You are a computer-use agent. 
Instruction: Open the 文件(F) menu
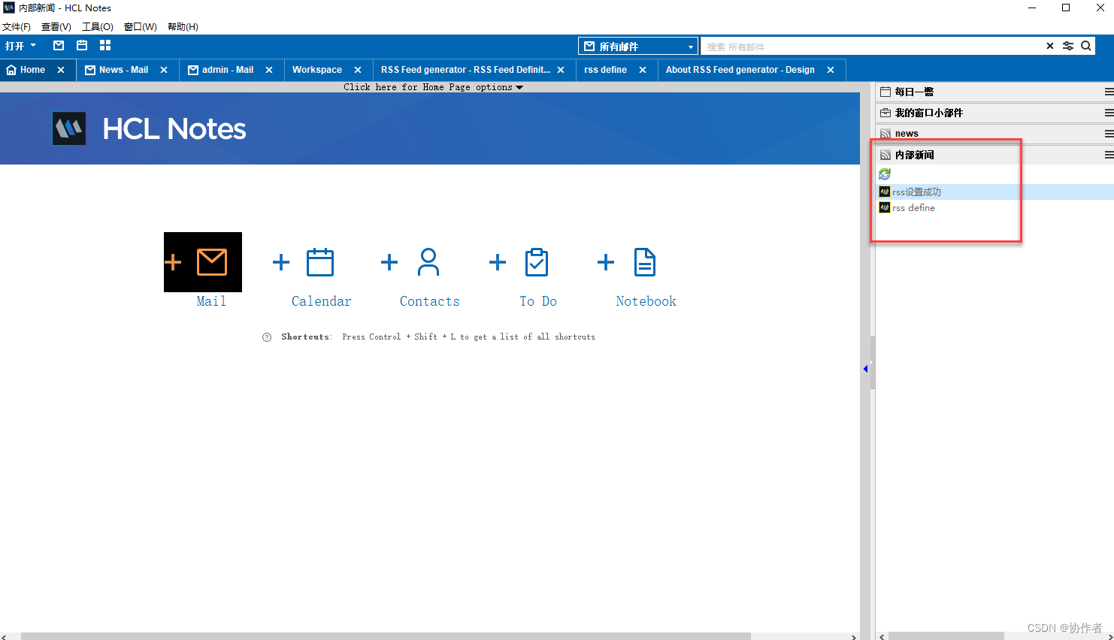pos(17,26)
